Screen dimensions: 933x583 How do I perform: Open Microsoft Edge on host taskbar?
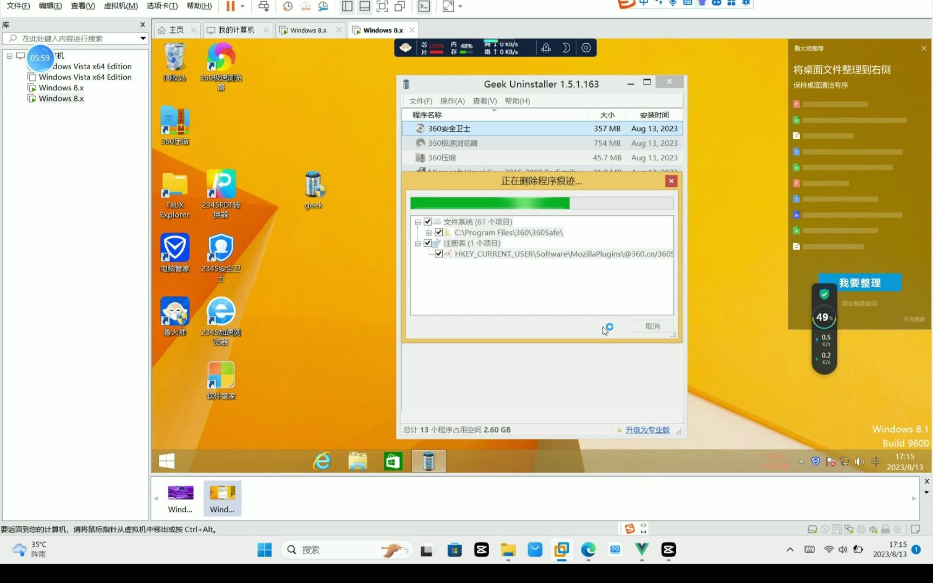[588, 550]
